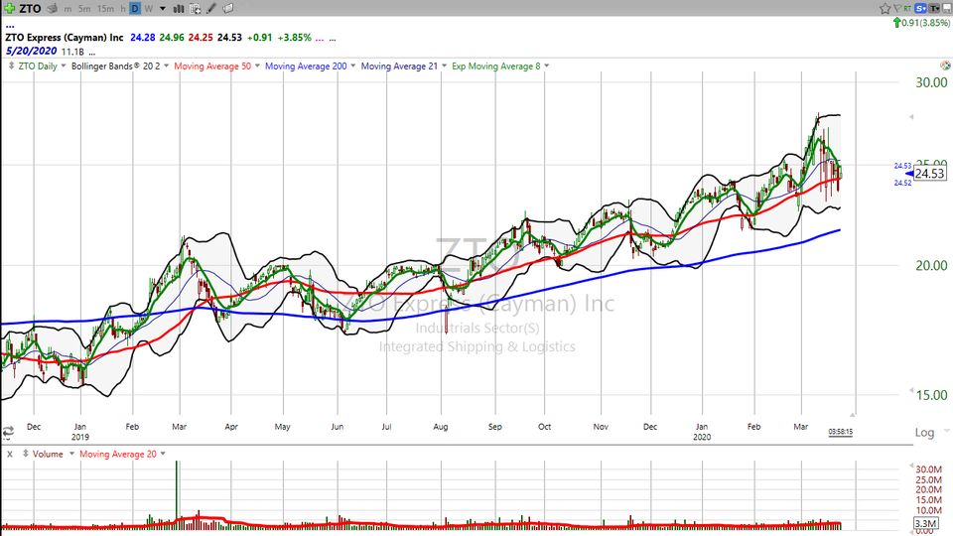This screenshot has height=536, width=953.
Task: Click the 20.00 price axis label
Action: [x=931, y=266]
